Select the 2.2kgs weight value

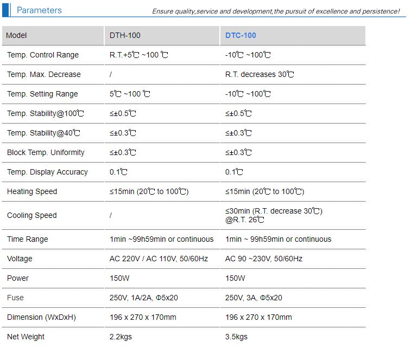click(x=121, y=337)
